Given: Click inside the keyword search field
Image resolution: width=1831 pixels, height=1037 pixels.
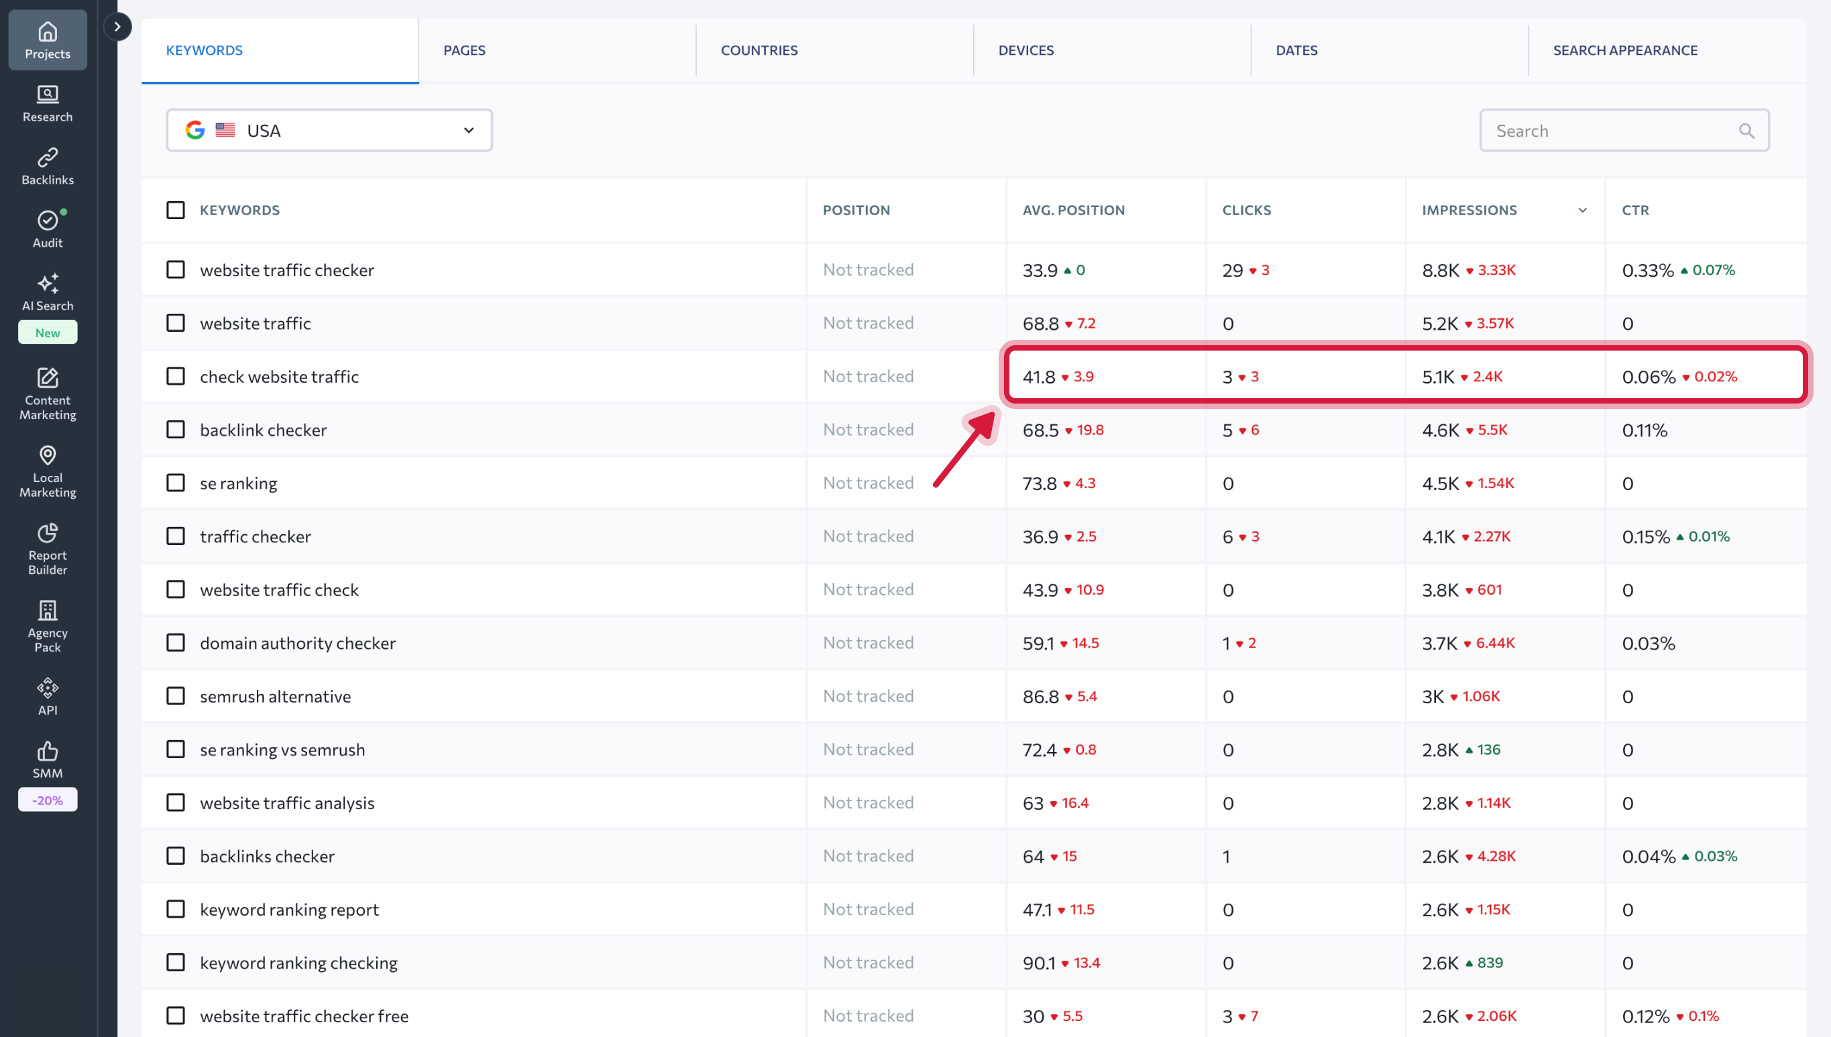Looking at the screenshot, I should point(1603,129).
